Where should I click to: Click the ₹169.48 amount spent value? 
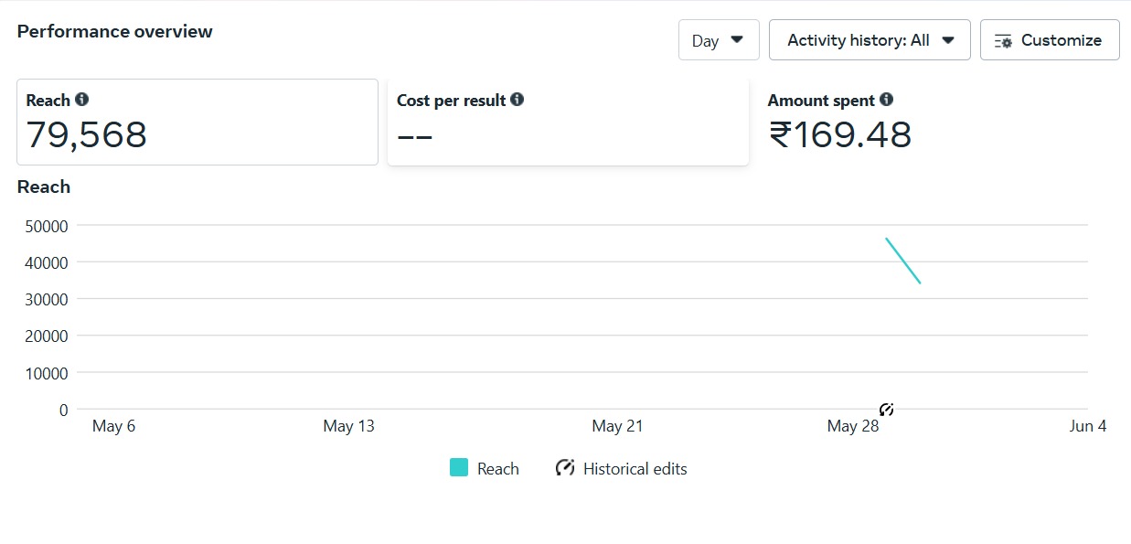click(x=840, y=135)
